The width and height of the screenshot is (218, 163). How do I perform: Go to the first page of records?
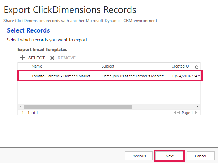click(175, 113)
